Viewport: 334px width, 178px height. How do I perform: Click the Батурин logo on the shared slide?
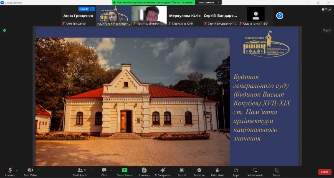(266, 44)
